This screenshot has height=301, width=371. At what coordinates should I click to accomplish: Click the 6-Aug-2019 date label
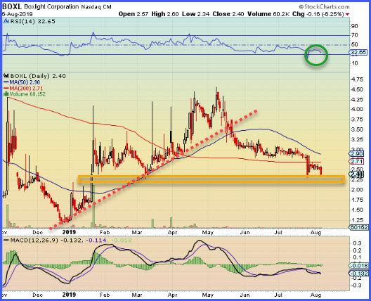click(x=18, y=14)
